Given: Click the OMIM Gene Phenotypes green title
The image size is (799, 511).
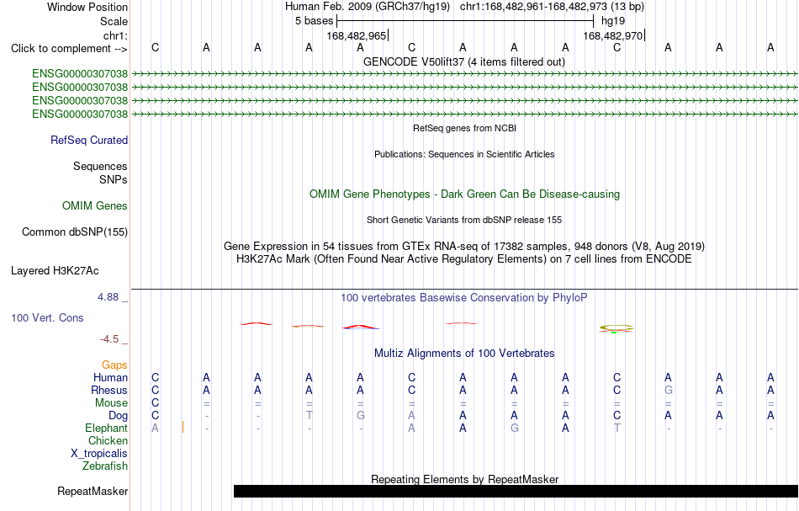Looking at the screenshot, I should pyautogui.click(x=464, y=194).
